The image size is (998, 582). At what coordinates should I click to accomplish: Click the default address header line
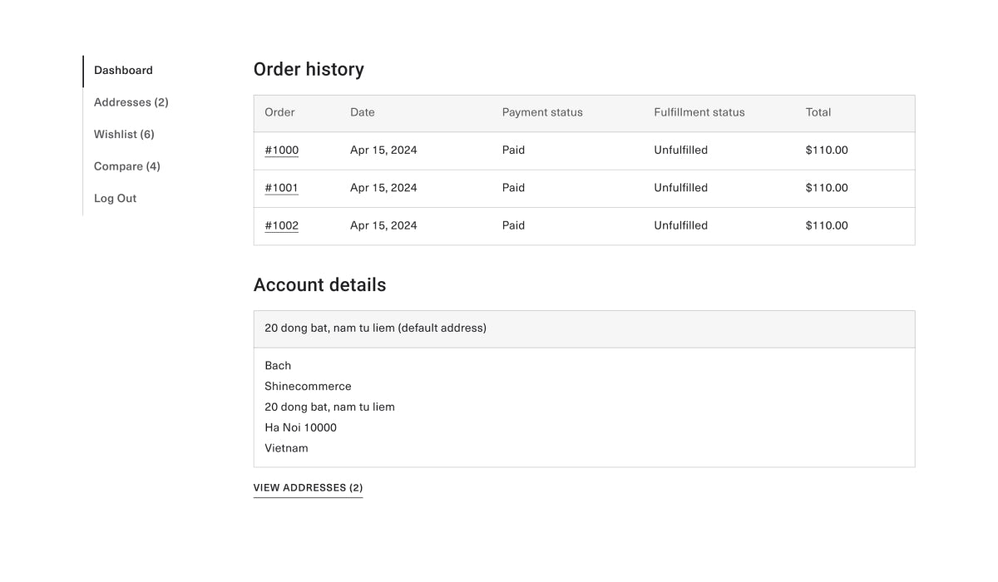point(375,328)
